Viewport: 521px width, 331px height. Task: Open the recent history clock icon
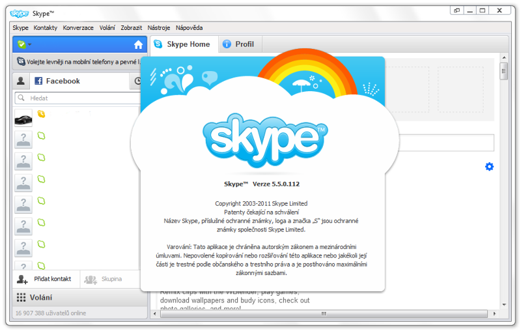pyautogui.click(x=137, y=81)
